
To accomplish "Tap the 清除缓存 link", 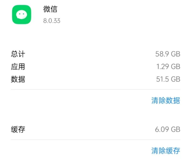I will [166, 151].
